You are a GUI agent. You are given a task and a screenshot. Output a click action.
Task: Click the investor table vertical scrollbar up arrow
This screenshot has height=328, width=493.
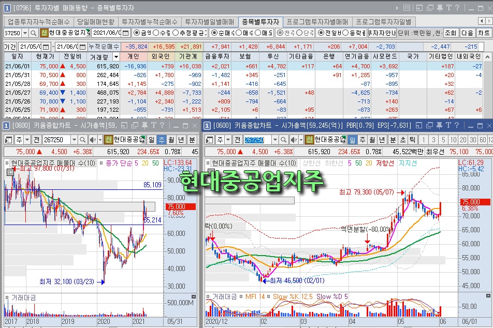point(488,57)
